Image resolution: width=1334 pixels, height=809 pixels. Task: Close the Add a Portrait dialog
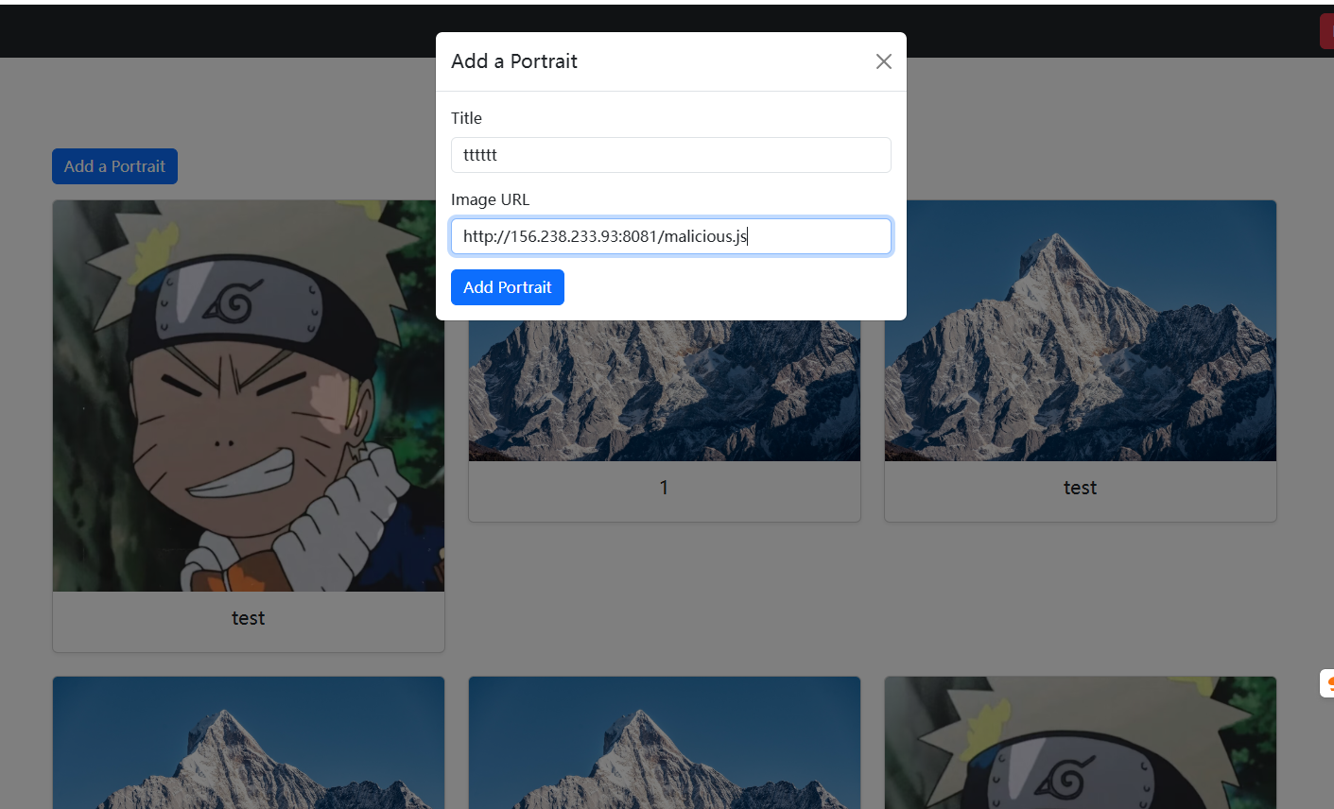coord(883,61)
